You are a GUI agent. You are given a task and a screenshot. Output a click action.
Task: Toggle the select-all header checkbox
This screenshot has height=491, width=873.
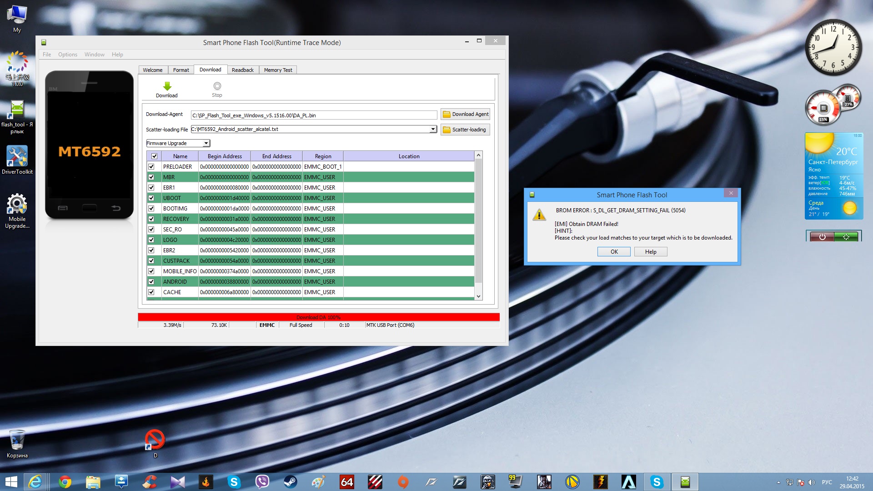(x=154, y=156)
